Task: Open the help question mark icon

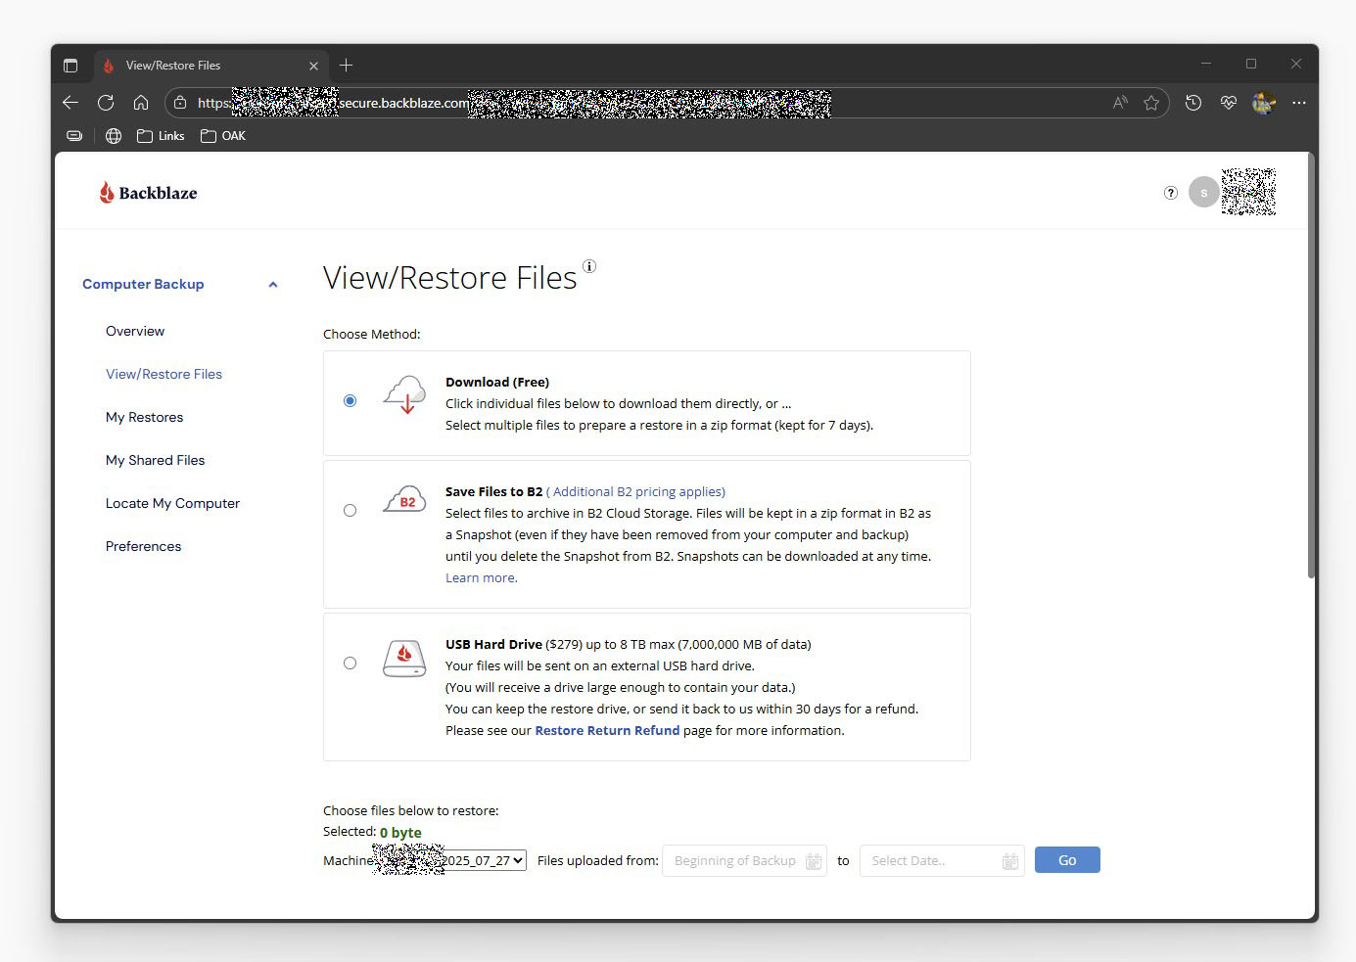Action: point(1170,193)
